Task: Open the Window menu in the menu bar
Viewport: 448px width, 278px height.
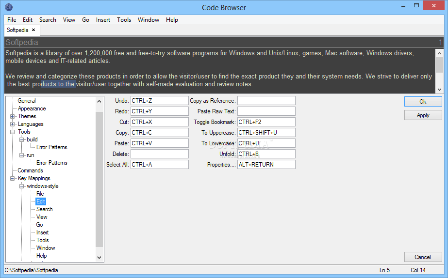Action: coord(149,20)
